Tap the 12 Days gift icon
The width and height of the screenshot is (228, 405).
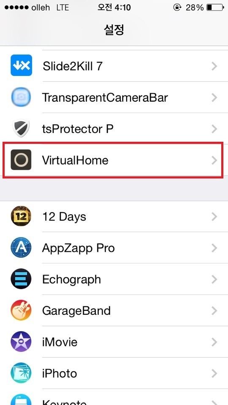pos(21,216)
